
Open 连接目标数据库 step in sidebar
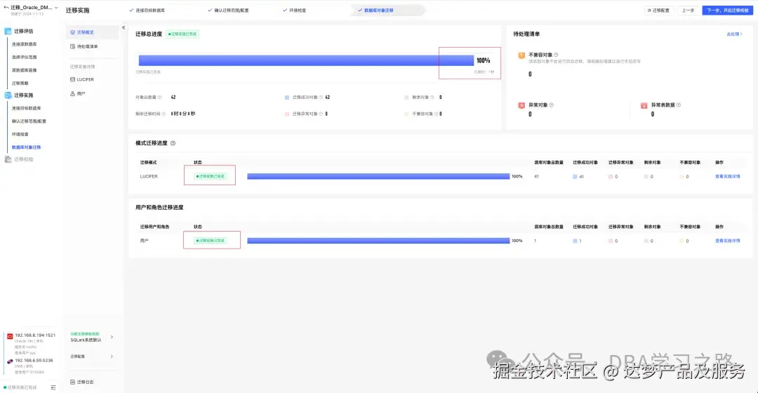click(x=27, y=108)
